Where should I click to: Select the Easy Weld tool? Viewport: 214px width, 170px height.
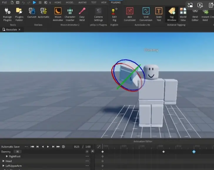82,14
